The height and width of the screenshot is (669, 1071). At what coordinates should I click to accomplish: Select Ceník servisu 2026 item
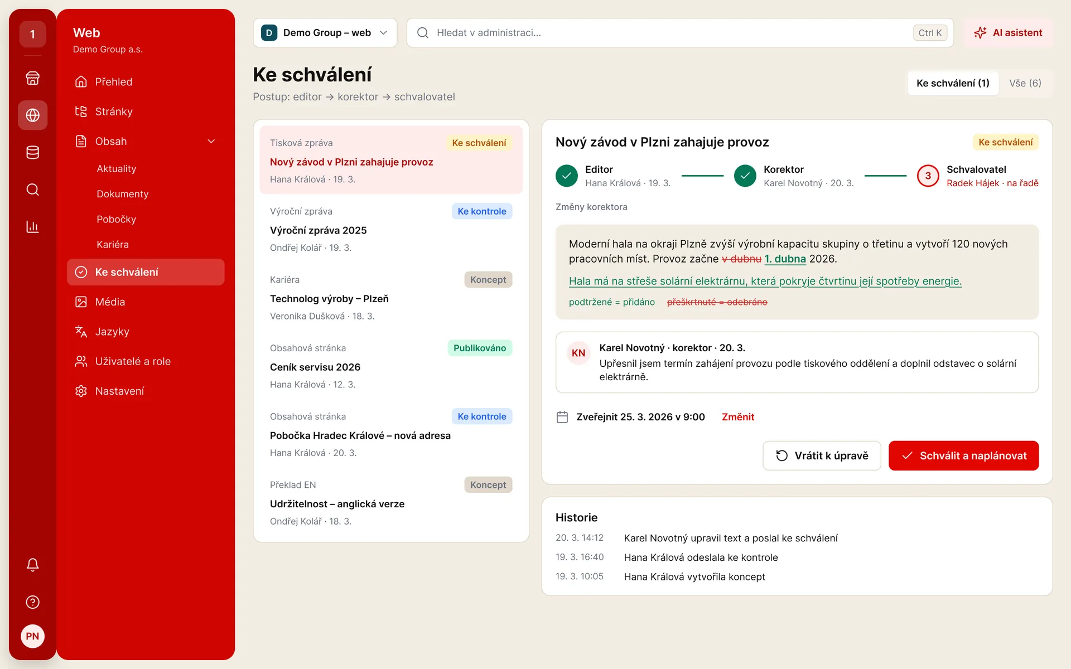coord(391,366)
